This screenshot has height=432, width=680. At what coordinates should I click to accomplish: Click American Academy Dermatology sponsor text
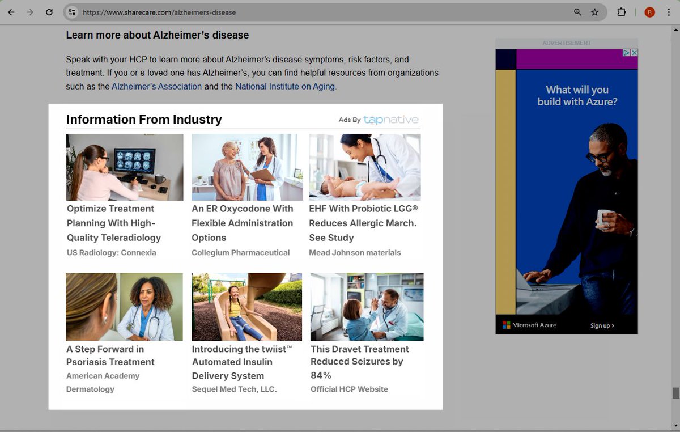tap(103, 383)
